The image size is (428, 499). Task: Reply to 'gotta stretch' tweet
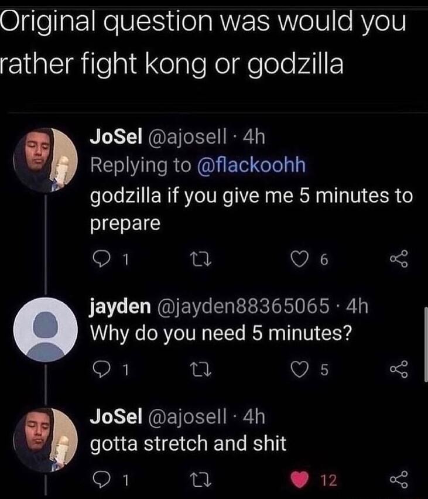101,480
